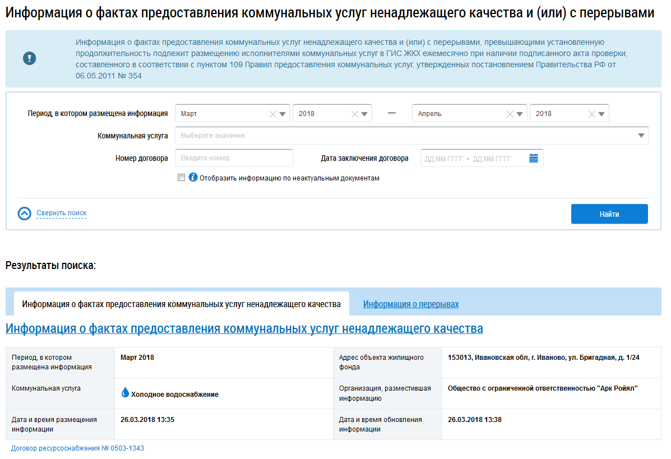
Task: Switch to 'Информация о перерывах' tab
Action: click(x=410, y=304)
